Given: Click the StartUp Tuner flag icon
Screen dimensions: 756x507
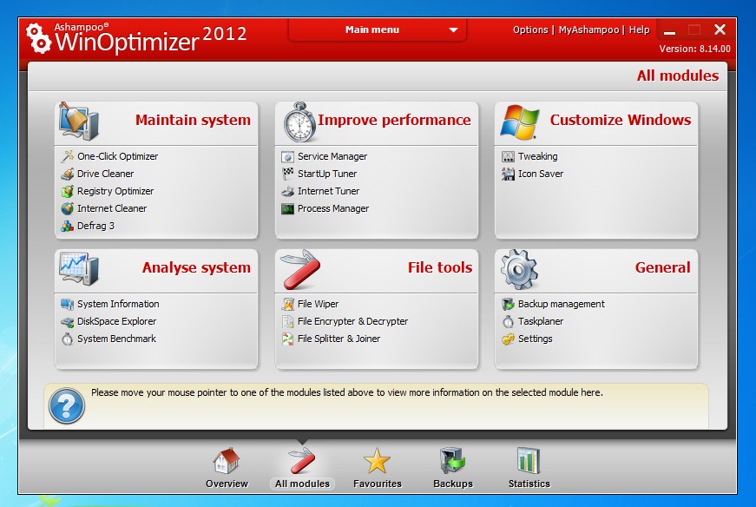Looking at the screenshot, I should pyautogui.click(x=288, y=174).
